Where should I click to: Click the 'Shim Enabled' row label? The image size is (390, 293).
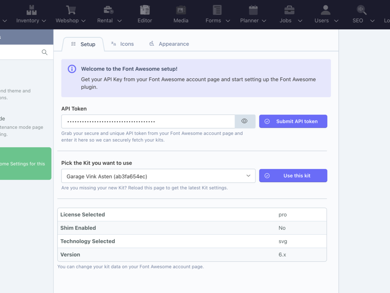pos(78,228)
